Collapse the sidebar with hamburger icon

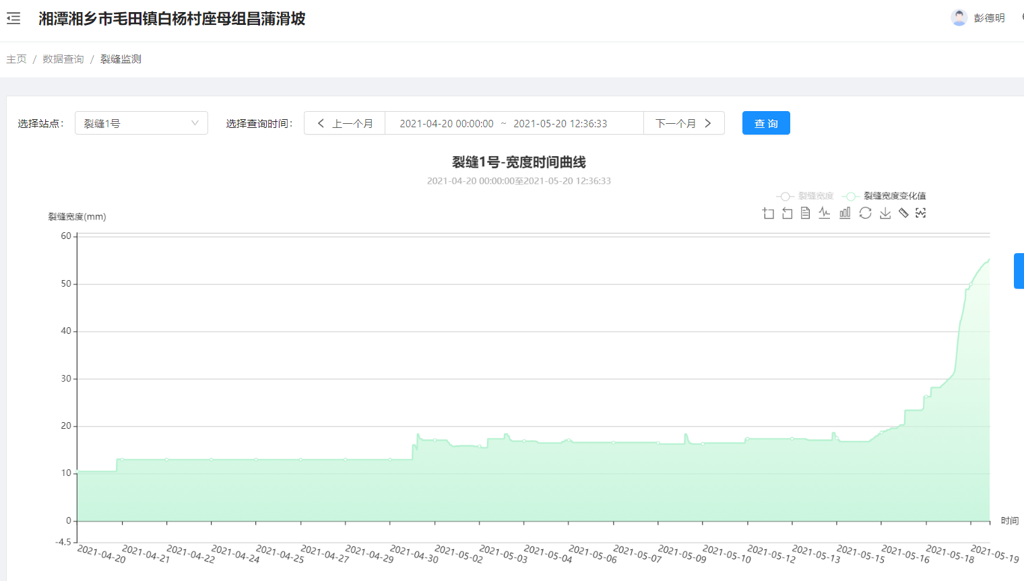click(x=13, y=19)
